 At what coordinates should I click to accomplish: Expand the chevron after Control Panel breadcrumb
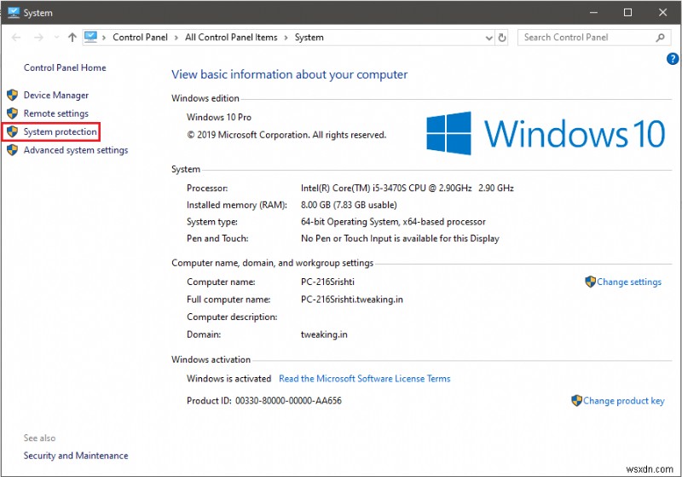coord(177,38)
